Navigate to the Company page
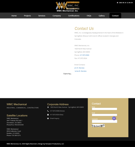 click(x=57, y=16)
